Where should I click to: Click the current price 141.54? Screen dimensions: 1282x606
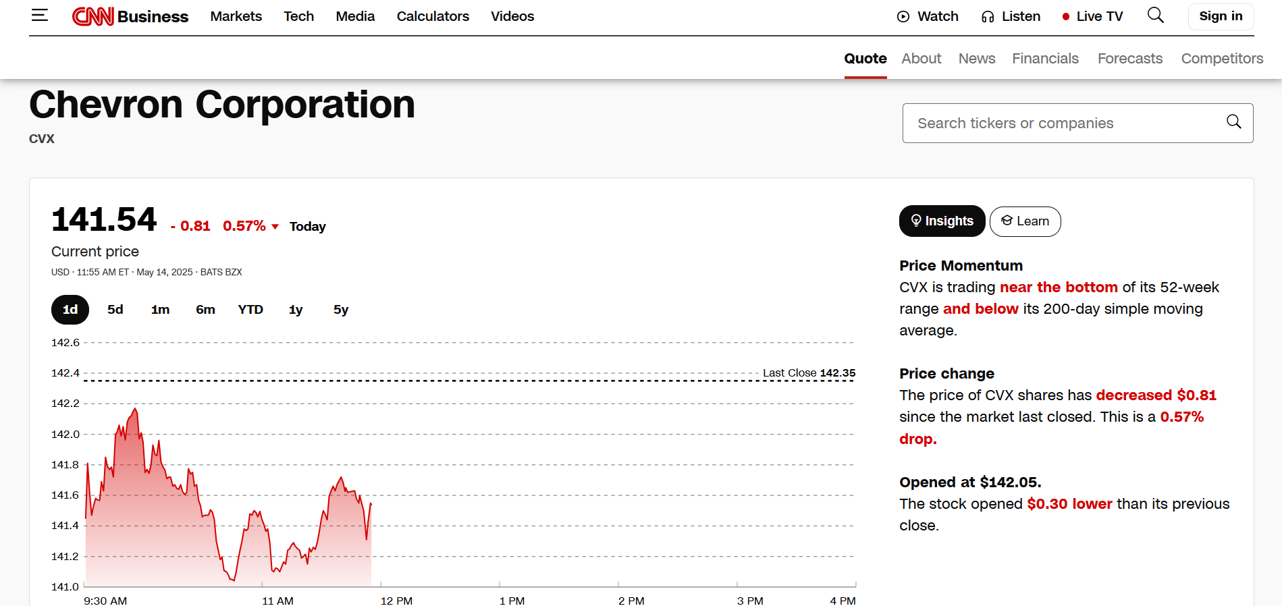pyautogui.click(x=104, y=219)
